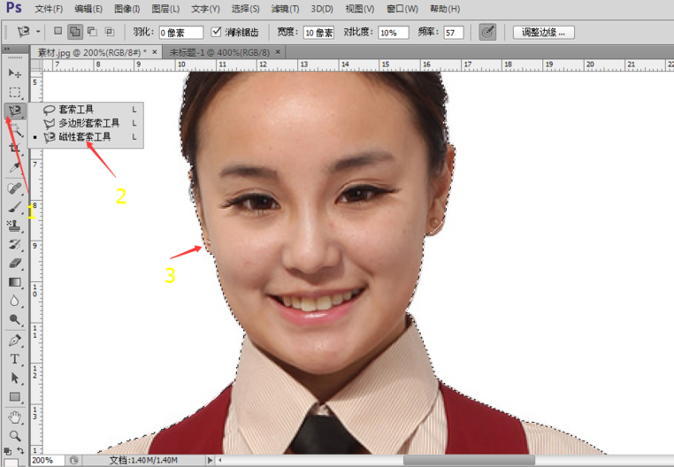Select the Horizontal Type tool

click(x=15, y=358)
